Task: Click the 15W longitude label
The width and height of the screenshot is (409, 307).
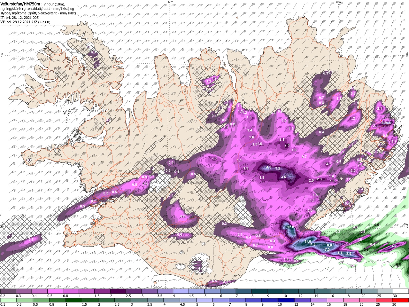Action: (338, 2)
